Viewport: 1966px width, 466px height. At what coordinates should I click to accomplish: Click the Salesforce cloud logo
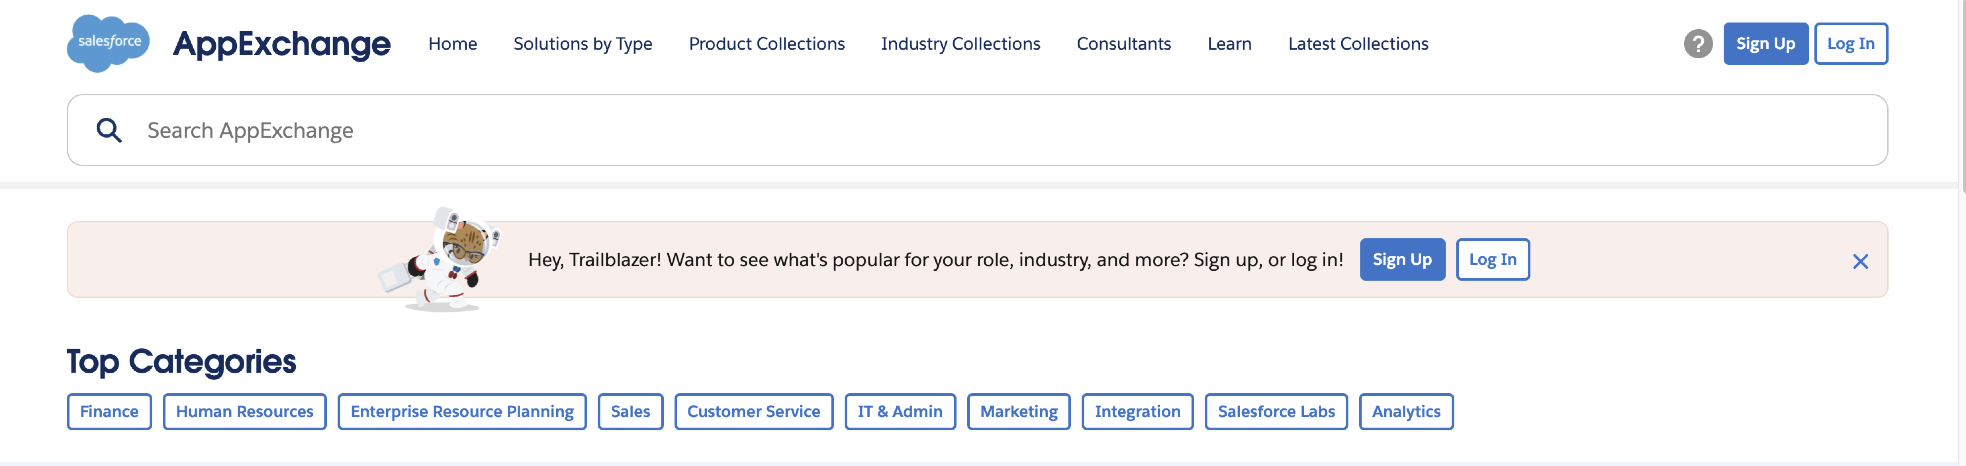(x=108, y=43)
